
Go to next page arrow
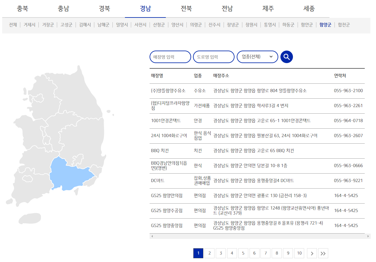pyautogui.click(x=312, y=253)
